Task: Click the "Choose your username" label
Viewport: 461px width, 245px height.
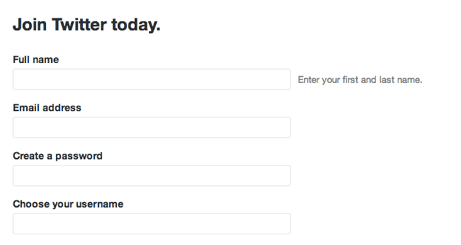Action: (x=68, y=204)
